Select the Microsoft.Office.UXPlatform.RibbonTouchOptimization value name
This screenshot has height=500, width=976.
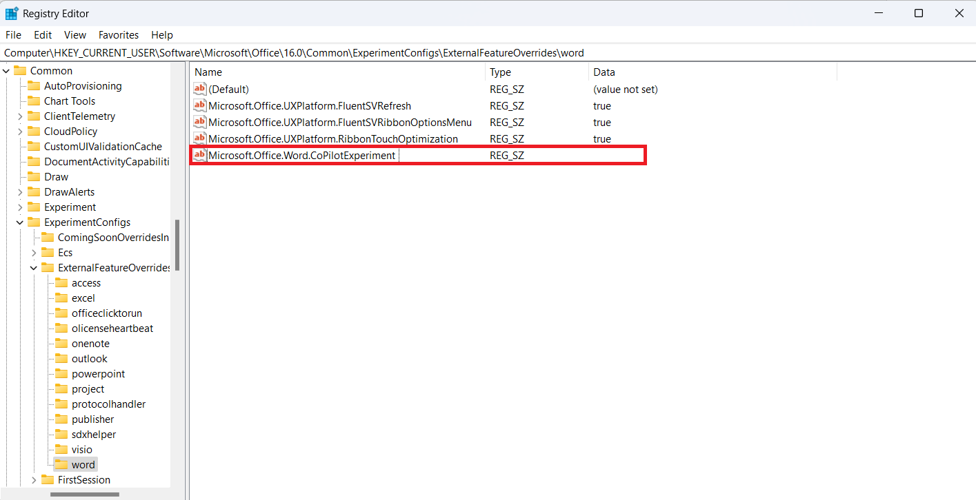click(x=333, y=138)
